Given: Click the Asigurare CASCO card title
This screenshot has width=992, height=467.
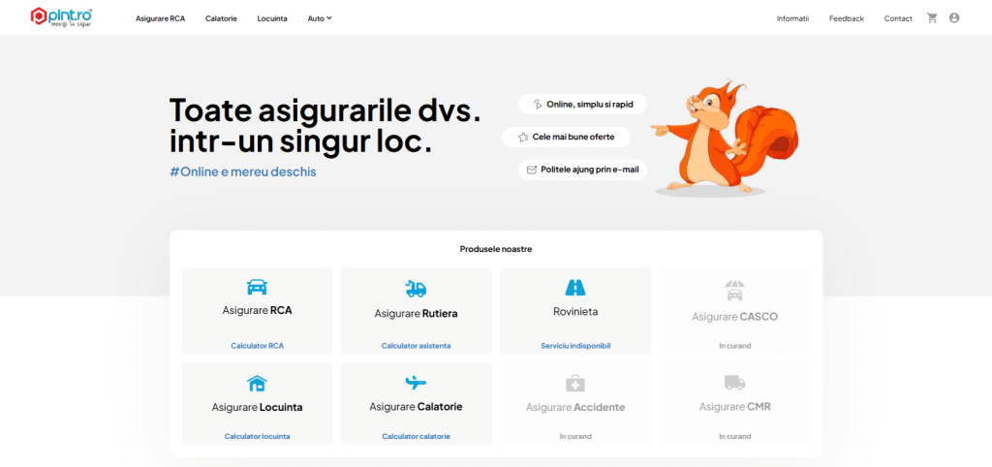Looking at the screenshot, I should pos(734,317).
